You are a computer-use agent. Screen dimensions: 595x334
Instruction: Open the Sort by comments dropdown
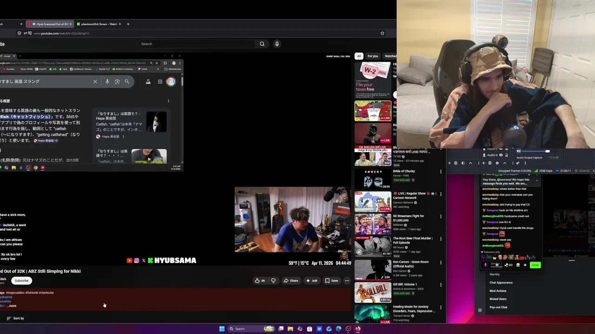point(15,318)
